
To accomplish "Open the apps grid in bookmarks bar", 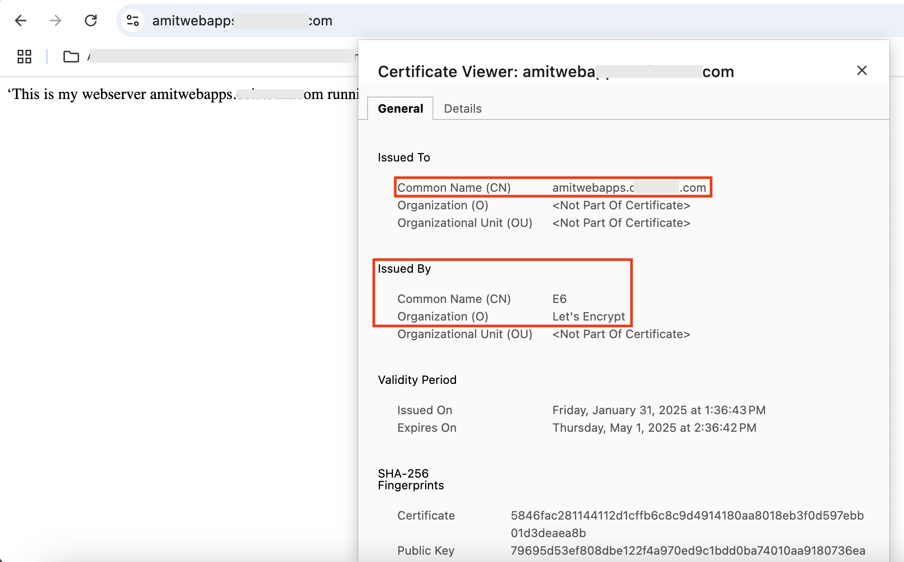I will [x=24, y=57].
